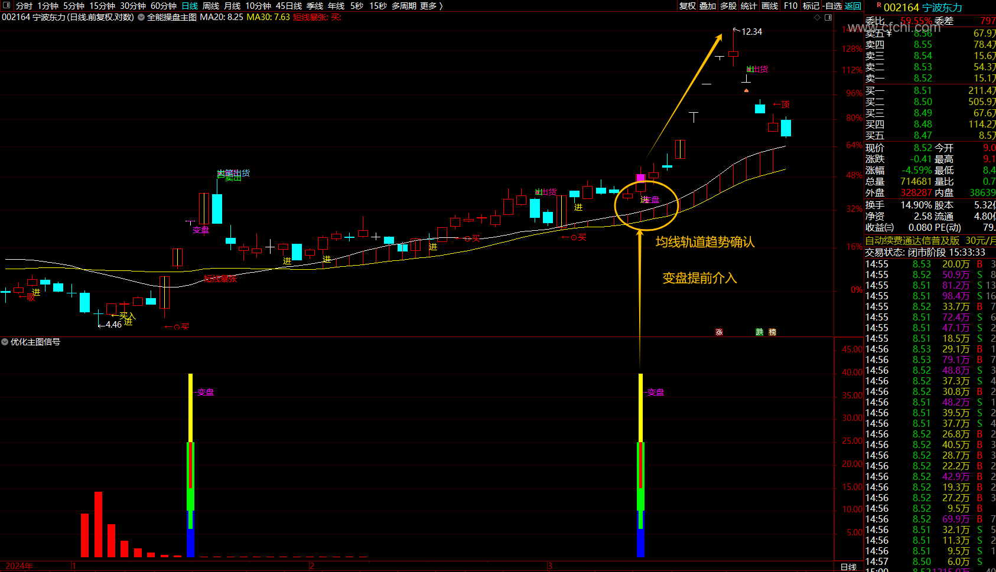The image size is (996, 572).
Task: Click 日线 label at bottom right of chart
Action: click(x=848, y=567)
